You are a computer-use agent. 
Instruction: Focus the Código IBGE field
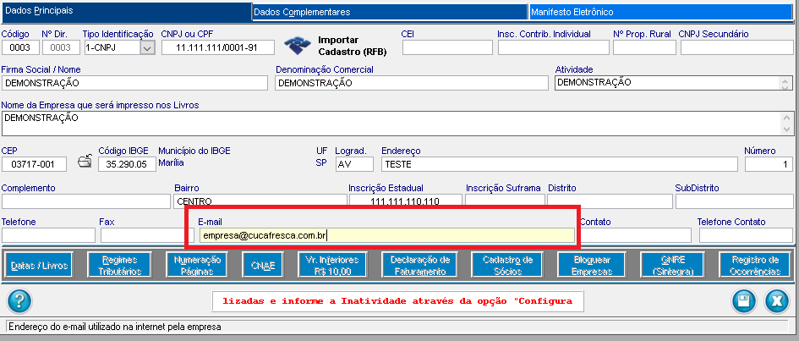click(x=127, y=164)
